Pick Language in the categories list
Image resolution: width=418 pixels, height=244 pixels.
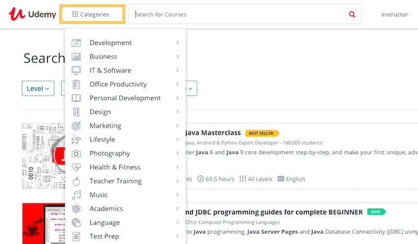125,223
